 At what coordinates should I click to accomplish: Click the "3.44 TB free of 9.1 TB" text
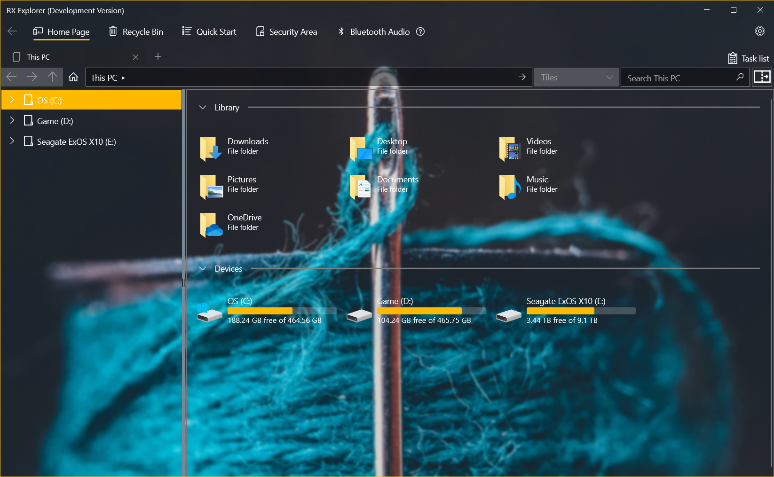(x=562, y=321)
